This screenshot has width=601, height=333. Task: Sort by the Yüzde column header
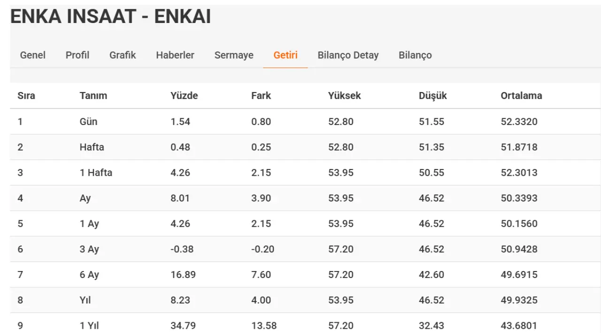[184, 96]
